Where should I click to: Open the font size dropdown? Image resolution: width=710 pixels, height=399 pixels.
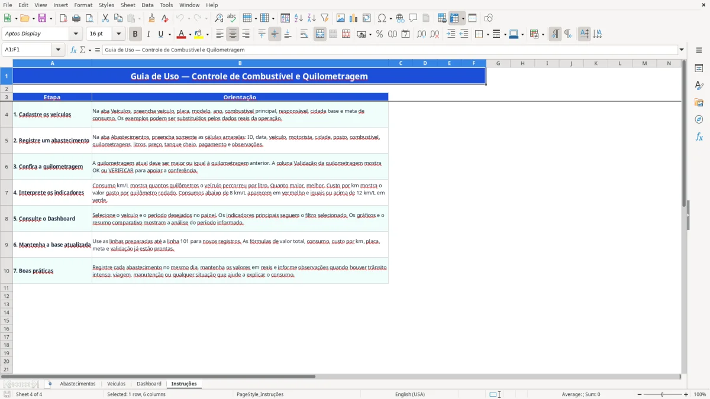click(118, 34)
